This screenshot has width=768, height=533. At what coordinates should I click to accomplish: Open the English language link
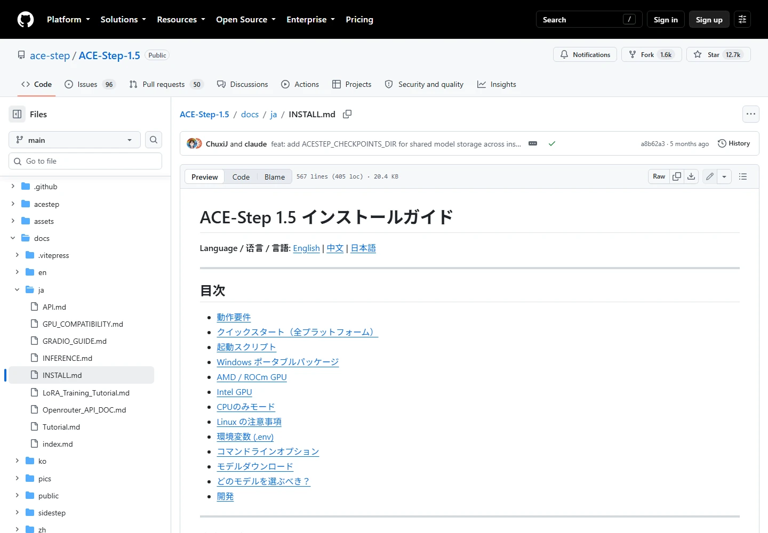(306, 248)
